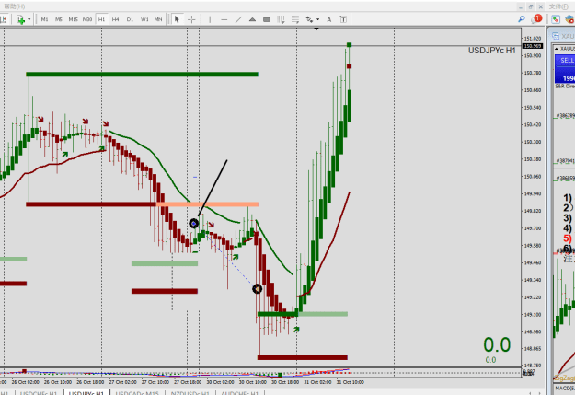Switch to the USDCHFc H1 chart tab
The height and width of the screenshot is (395, 575).
[39, 393]
